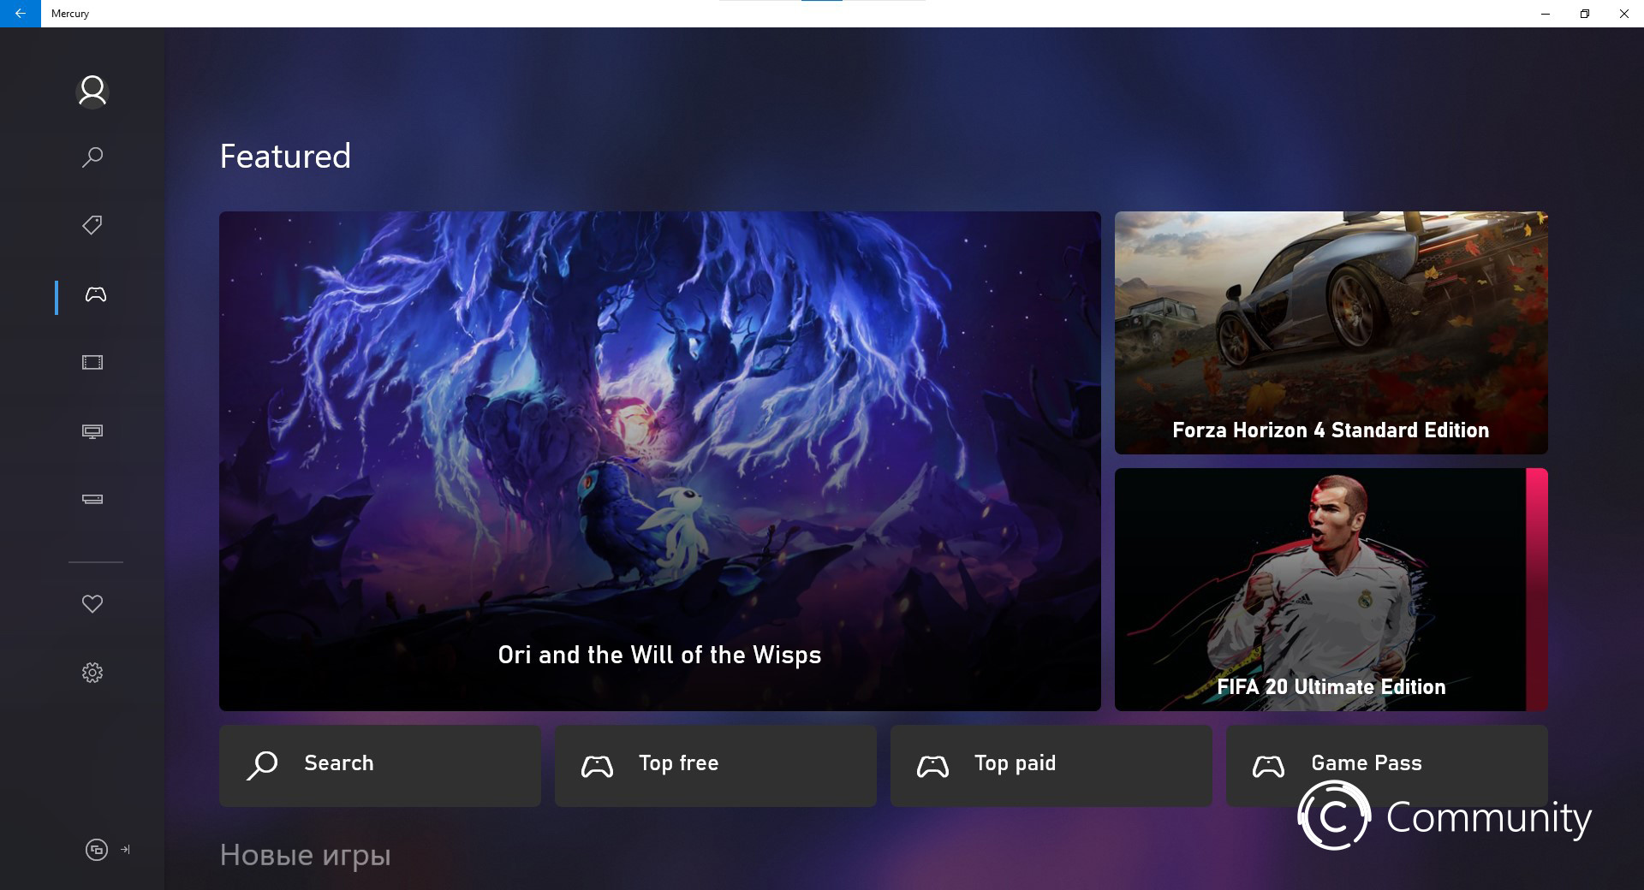Open the Settings gear icon
Image resolution: width=1644 pixels, height=890 pixels.
click(x=92, y=673)
